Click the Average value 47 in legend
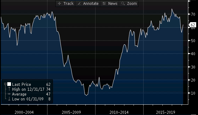198x115 pixels. [48, 94]
